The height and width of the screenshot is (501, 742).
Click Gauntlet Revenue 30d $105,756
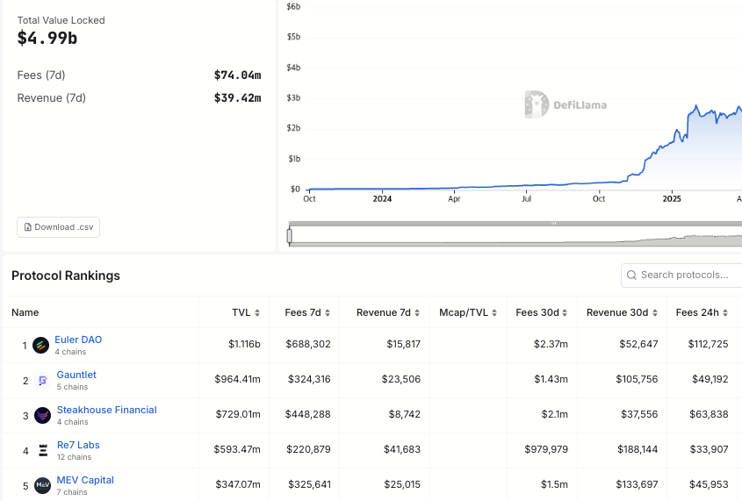(637, 379)
